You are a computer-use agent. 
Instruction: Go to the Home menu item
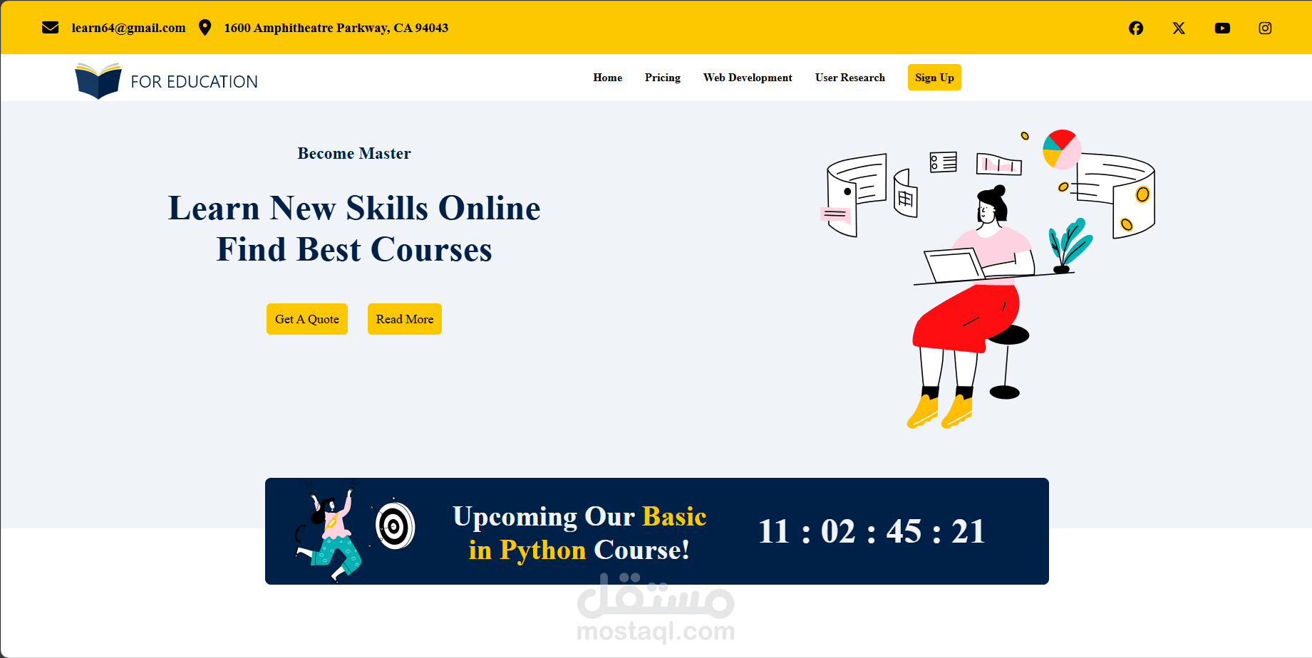pos(607,78)
